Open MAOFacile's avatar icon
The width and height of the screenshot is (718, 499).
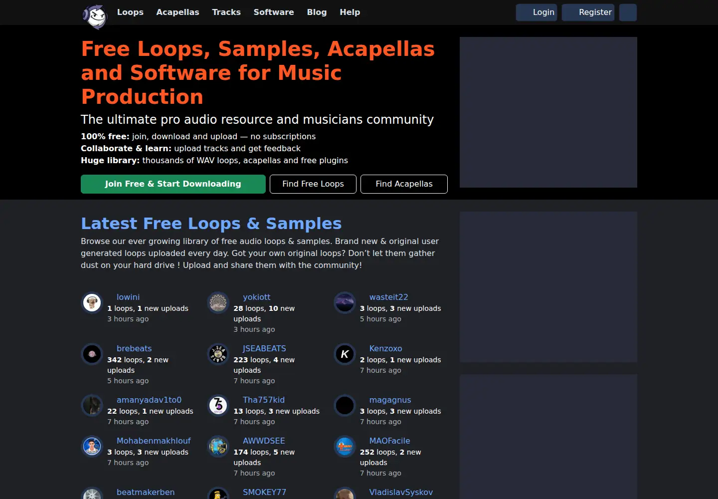(x=345, y=446)
